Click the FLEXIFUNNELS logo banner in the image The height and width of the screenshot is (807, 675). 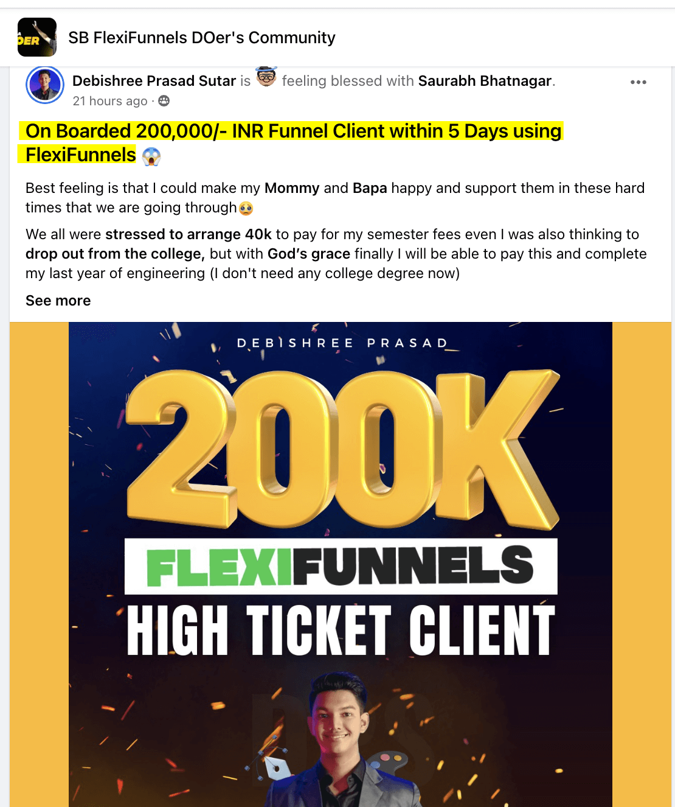[x=341, y=566]
